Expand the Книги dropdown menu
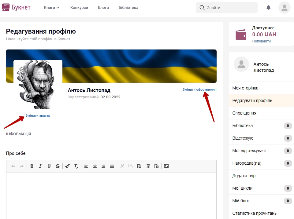This screenshot has width=294, height=219. 52,8
